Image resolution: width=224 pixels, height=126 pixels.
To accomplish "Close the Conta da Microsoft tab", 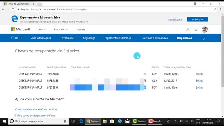I will [33, 4].
